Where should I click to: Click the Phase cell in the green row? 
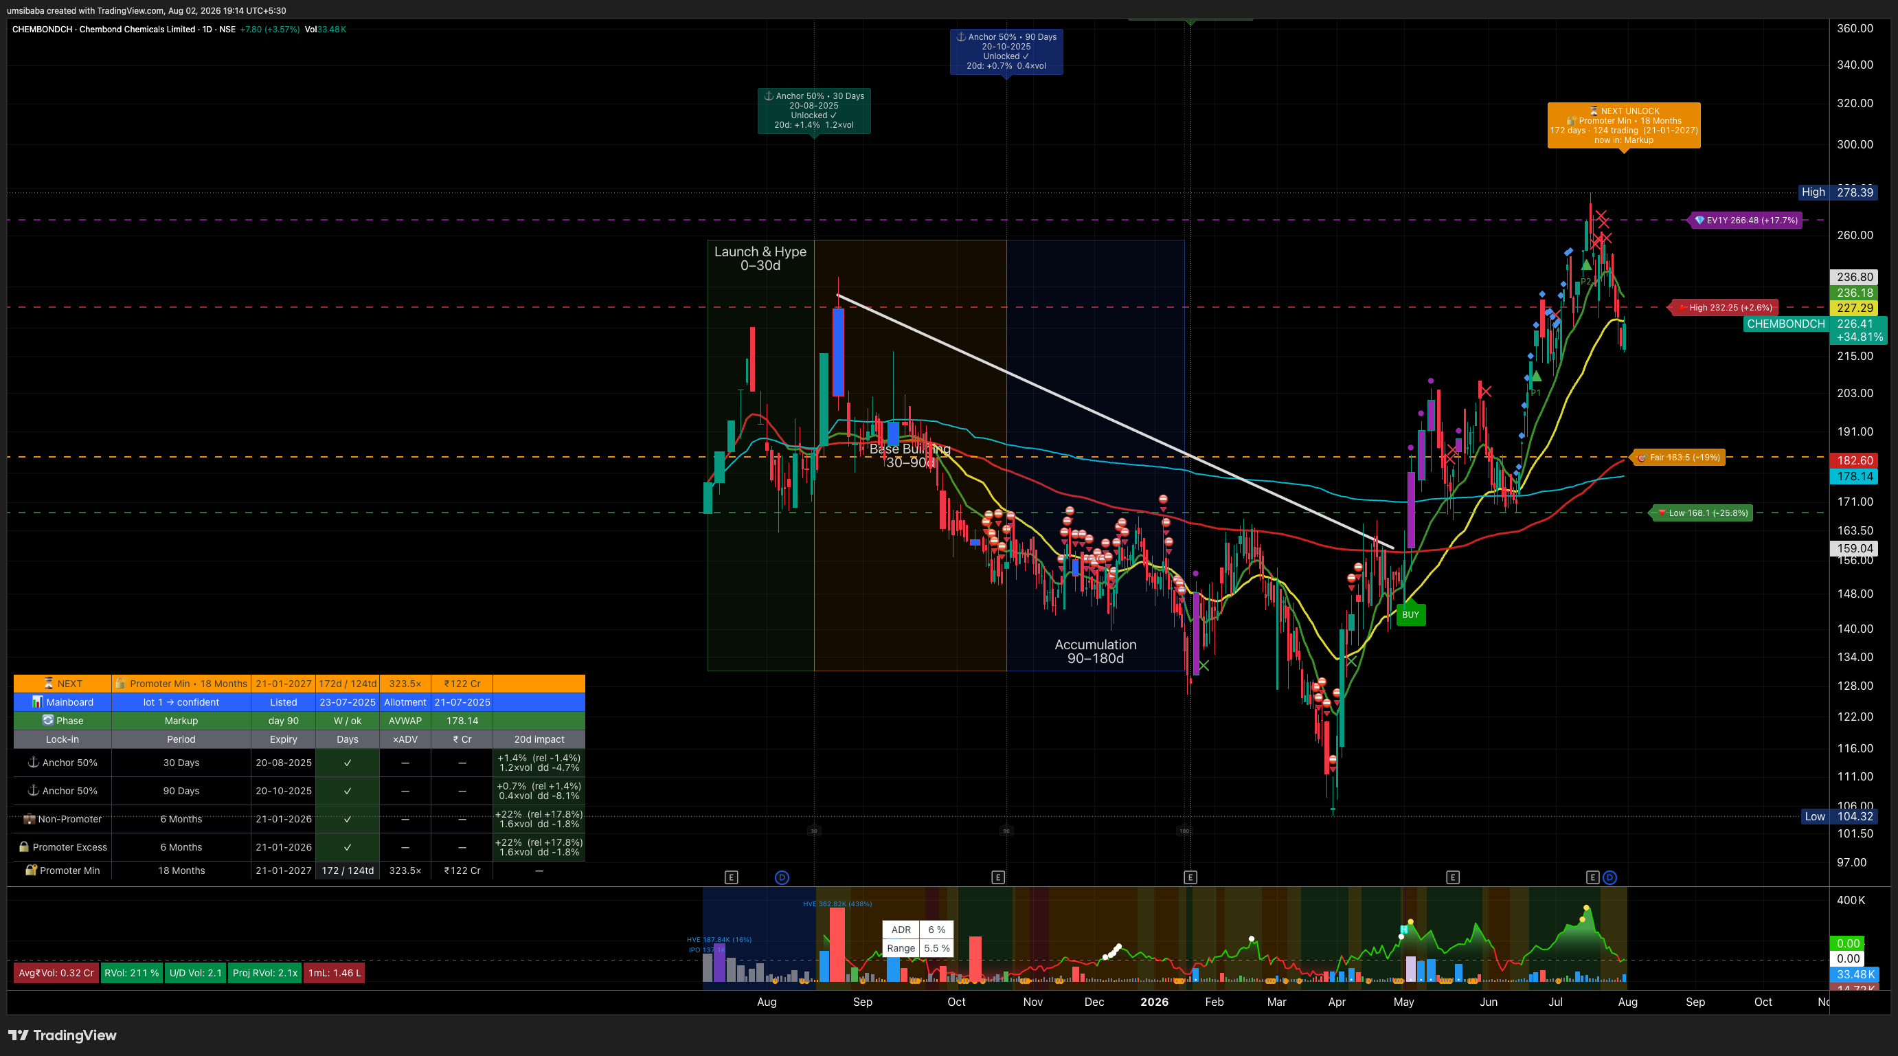coord(63,721)
